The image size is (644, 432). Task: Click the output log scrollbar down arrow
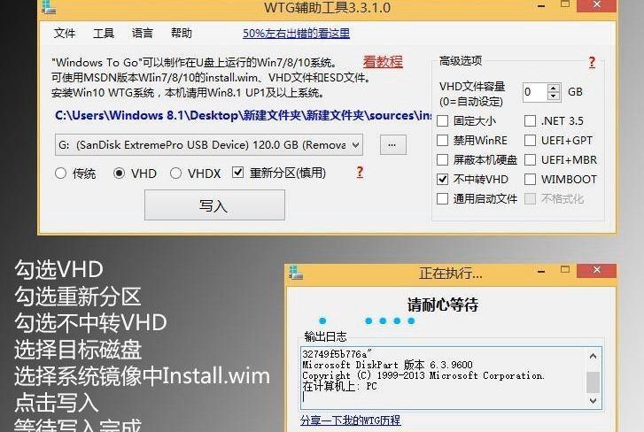pyautogui.click(x=593, y=401)
